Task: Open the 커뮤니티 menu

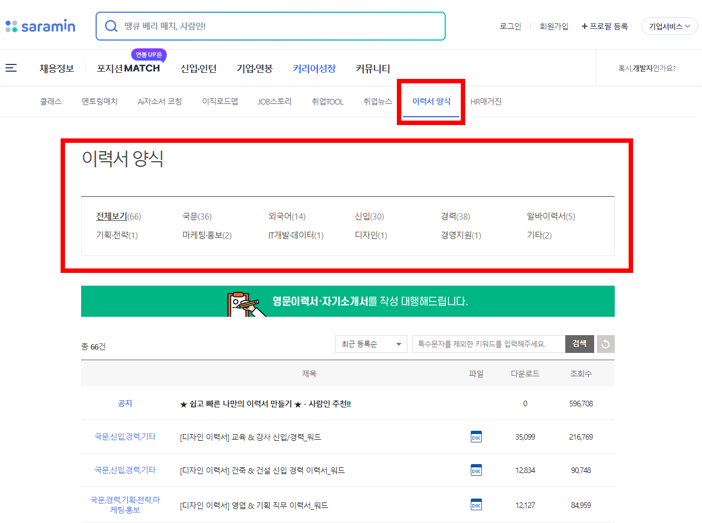Action: (372, 68)
